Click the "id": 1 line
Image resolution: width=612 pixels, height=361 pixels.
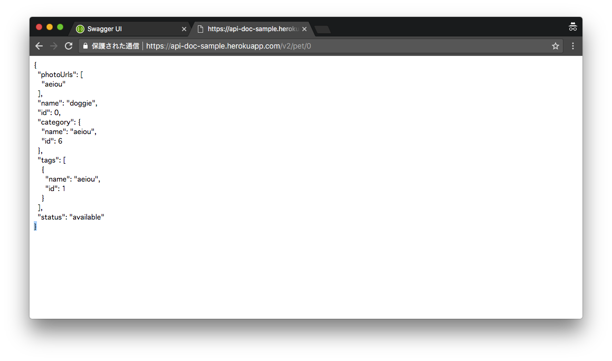(55, 188)
